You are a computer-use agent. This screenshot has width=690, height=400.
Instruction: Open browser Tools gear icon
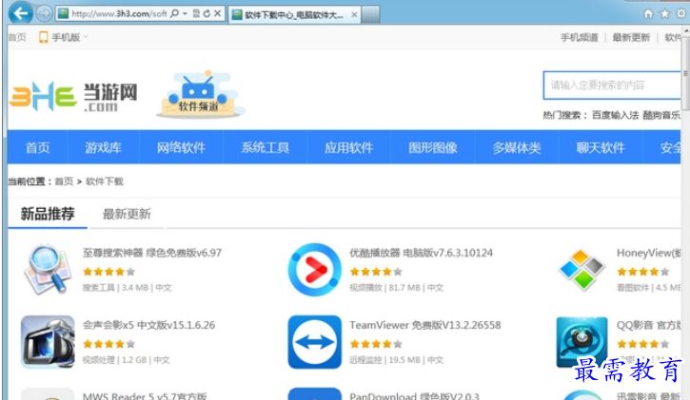pos(680,14)
